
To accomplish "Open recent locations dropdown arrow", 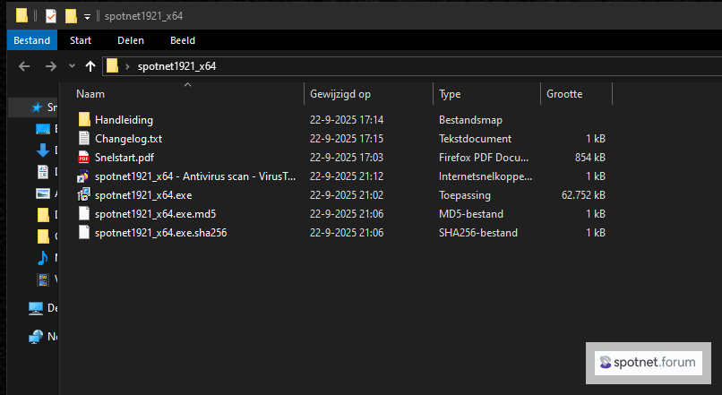I will (x=72, y=66).
